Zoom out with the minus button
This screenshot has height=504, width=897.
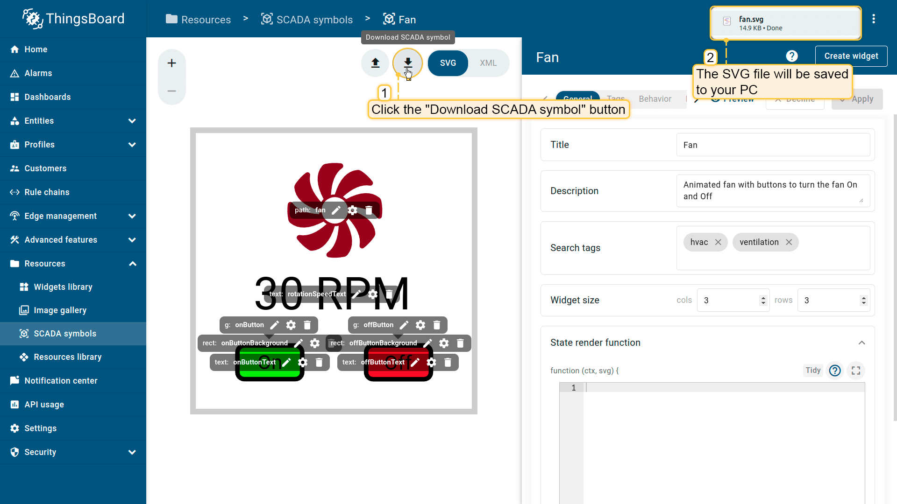point(171,91)
